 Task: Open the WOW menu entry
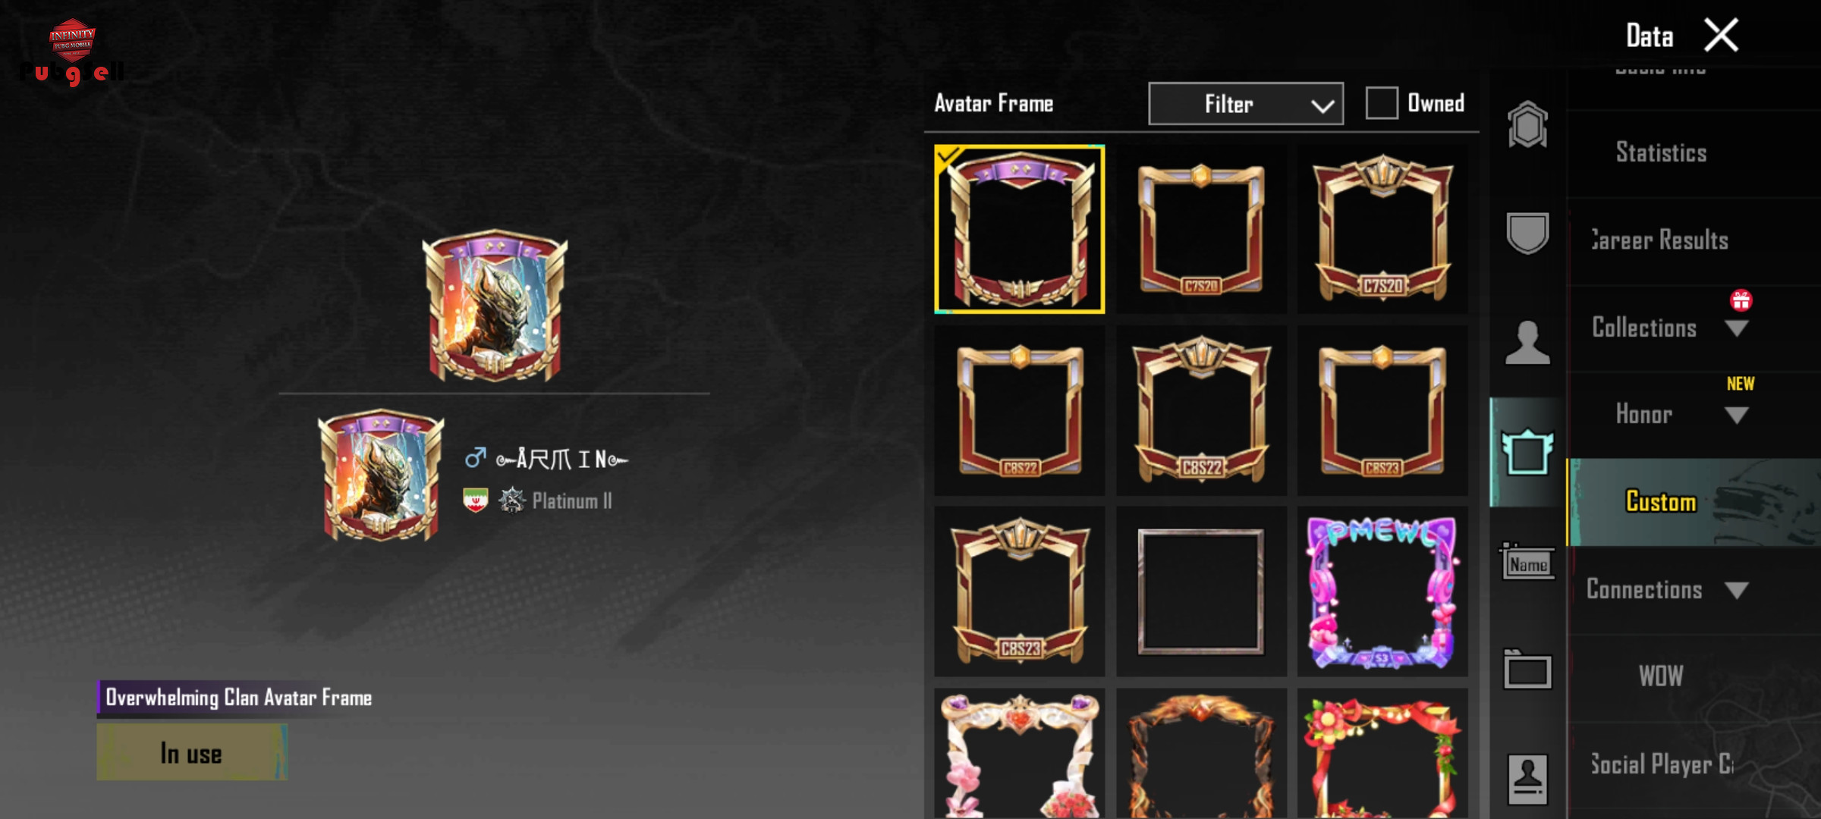click(x=1661, y=676)
